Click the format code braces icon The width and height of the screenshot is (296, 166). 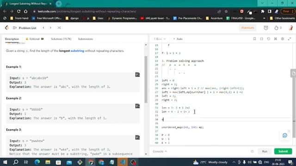click(x=261, y=39)
